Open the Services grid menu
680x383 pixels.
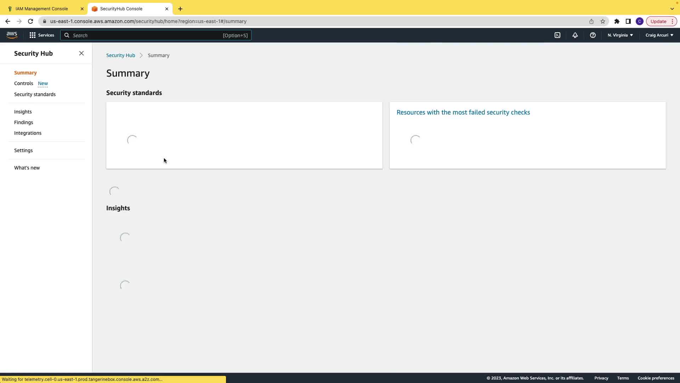point(42,35)
